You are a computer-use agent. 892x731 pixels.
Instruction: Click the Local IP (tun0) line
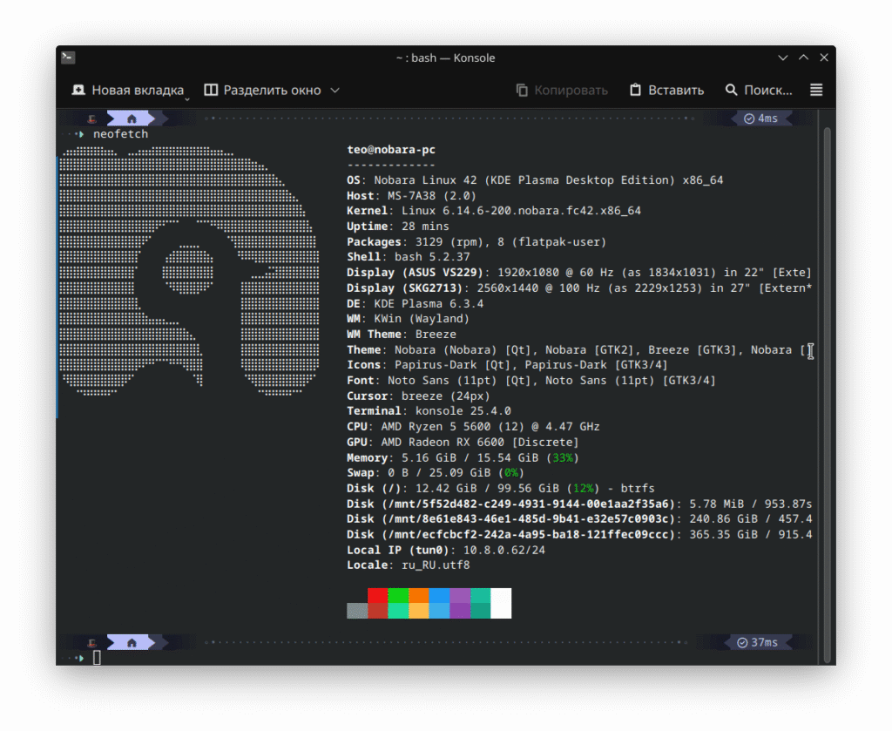446,550
